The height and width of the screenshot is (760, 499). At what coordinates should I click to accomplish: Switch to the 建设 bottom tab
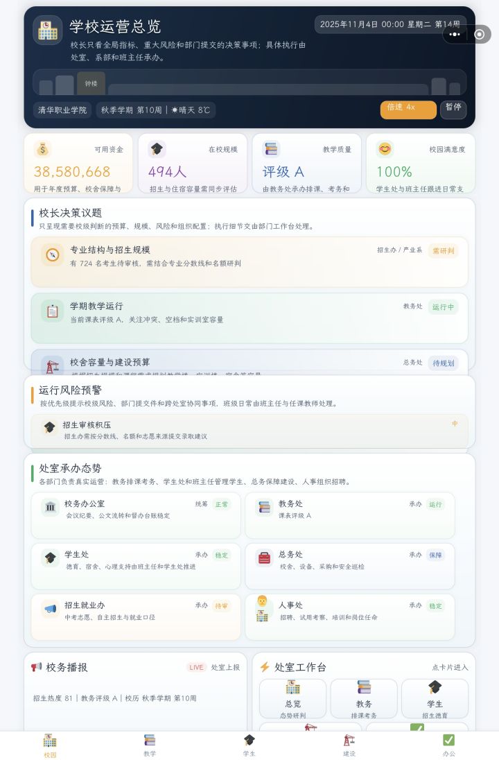pos(349,745)
